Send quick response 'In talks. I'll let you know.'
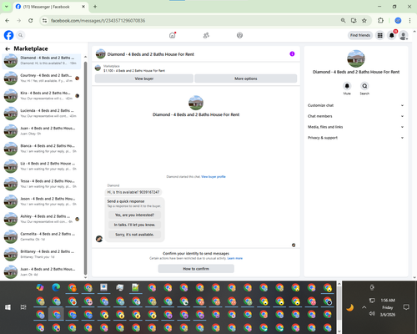The image size is (417, 334). 134,225
